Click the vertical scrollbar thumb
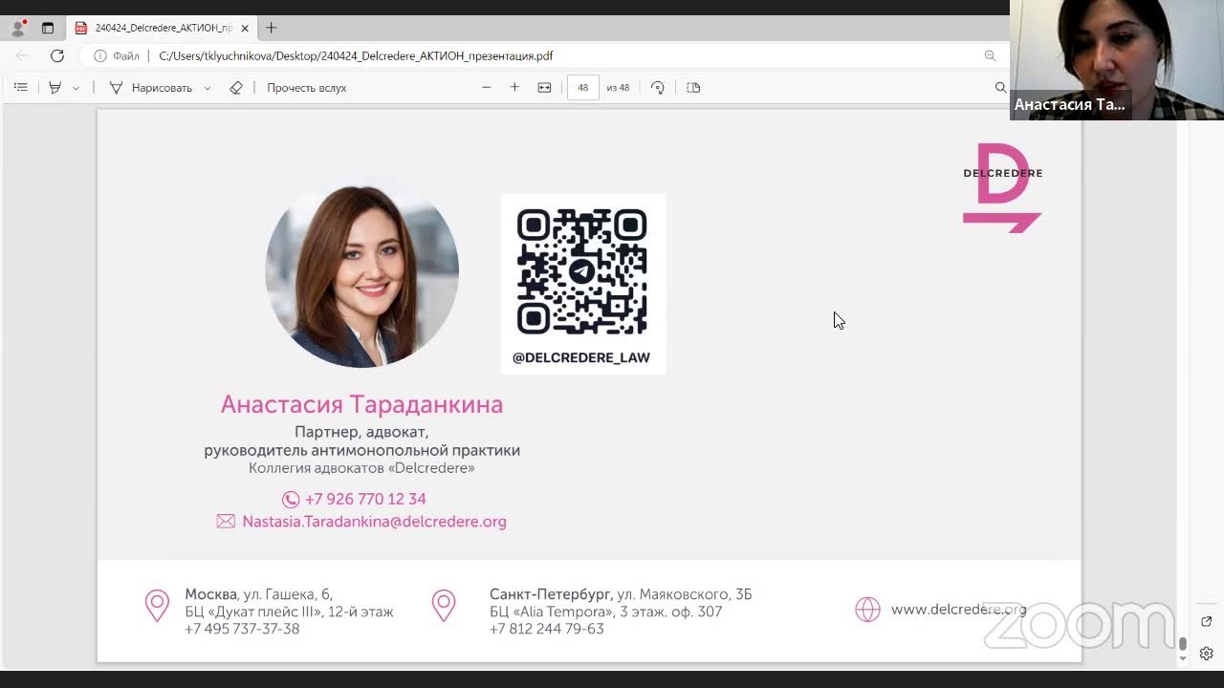Viewport: 1224px width, 688px height. [x=1183, y=644]
